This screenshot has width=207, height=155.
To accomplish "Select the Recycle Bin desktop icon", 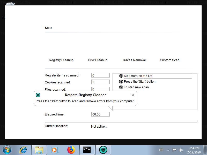I will [10, 4].
